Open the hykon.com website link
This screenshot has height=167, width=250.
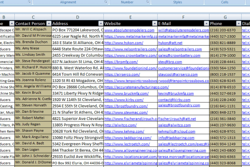tap(124, 43)
